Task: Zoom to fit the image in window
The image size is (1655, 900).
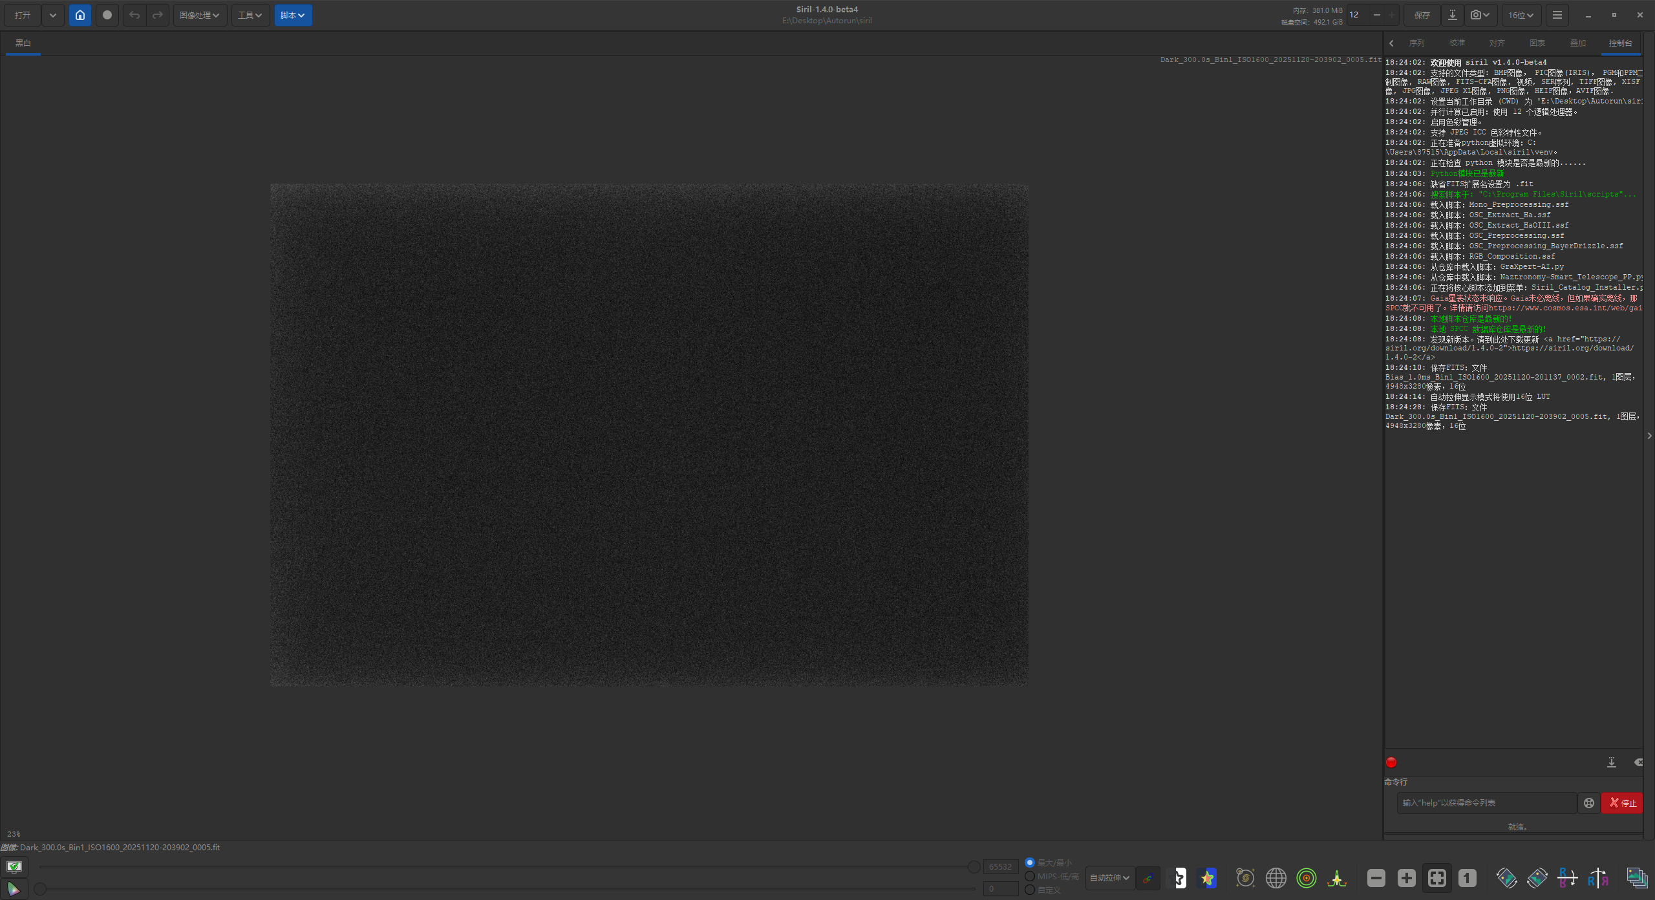Action: click(1436, 877)
